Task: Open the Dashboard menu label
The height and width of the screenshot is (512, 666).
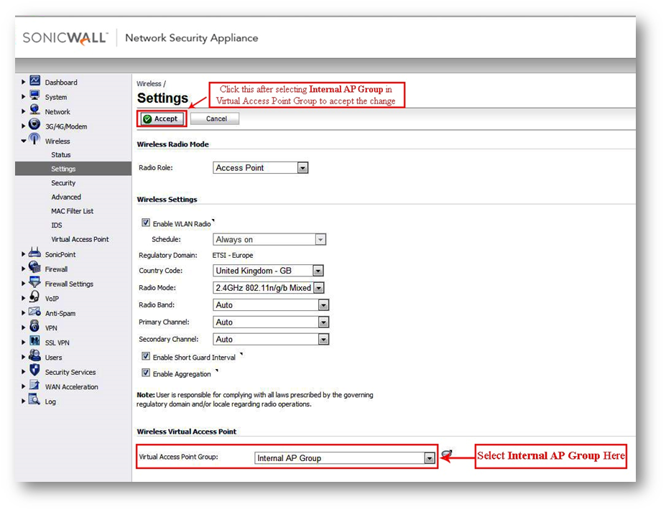Action: (61, 83)
